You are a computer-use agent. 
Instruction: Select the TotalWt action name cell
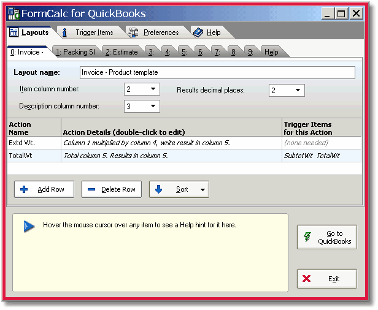point(34,156)
